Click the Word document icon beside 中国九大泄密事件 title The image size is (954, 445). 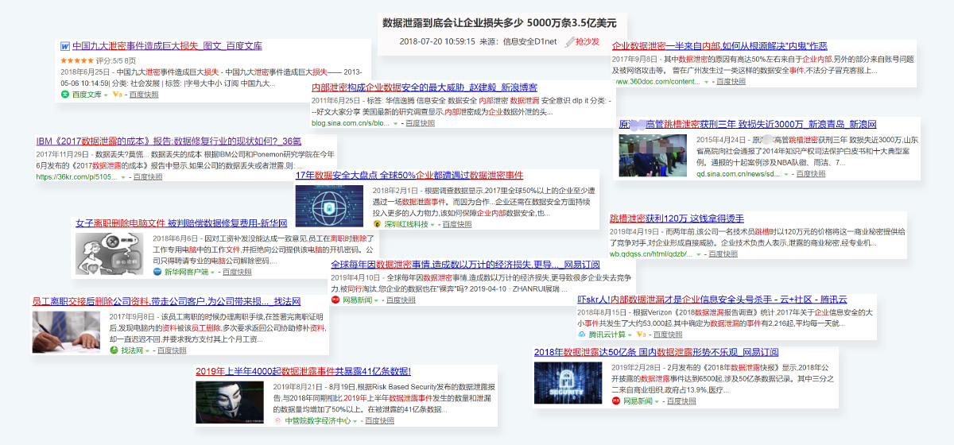click(65, 46)
